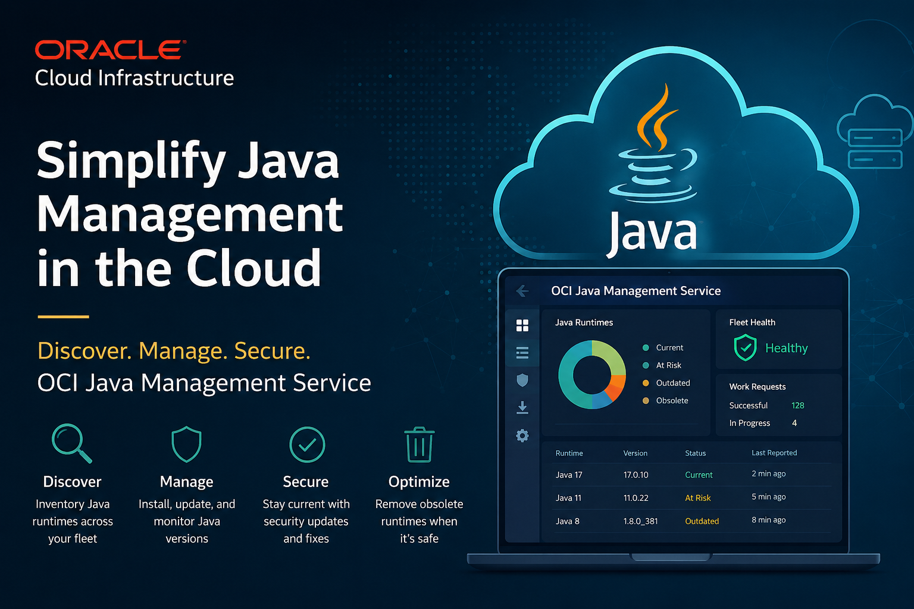914x609 pixels.
Task: Select the Java 11 runtime row
Action: (691, 498)
